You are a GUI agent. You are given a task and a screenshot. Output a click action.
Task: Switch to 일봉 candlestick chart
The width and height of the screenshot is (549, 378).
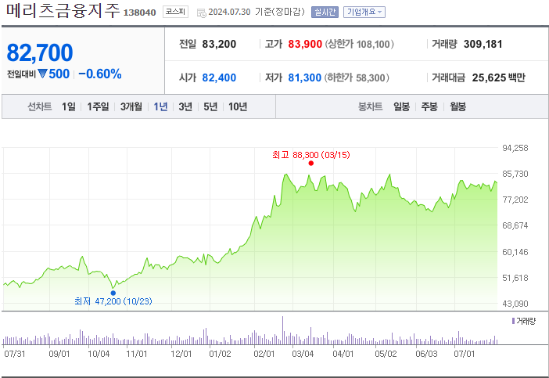pyautogui.click(x=402, y=106)
